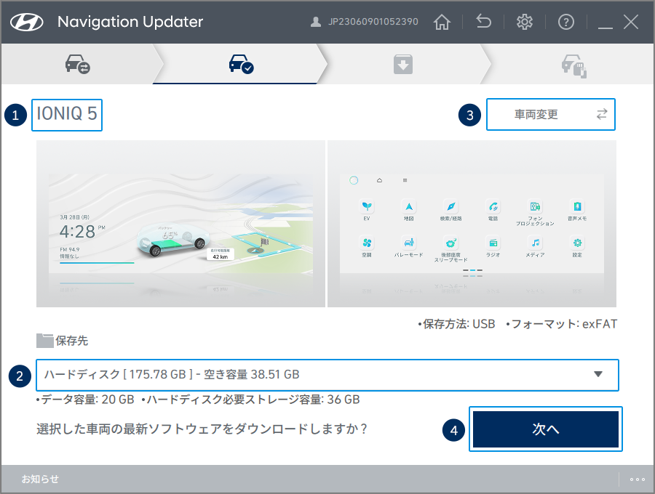Click the navigation map preview thumbnail

click(x=180, y=223)
